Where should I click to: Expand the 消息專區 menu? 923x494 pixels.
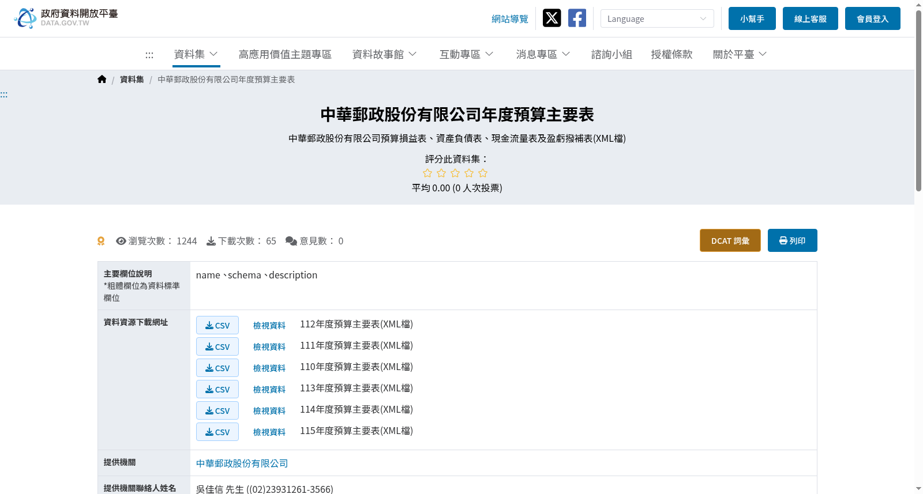pyautogui.click(x=543, y=54)
